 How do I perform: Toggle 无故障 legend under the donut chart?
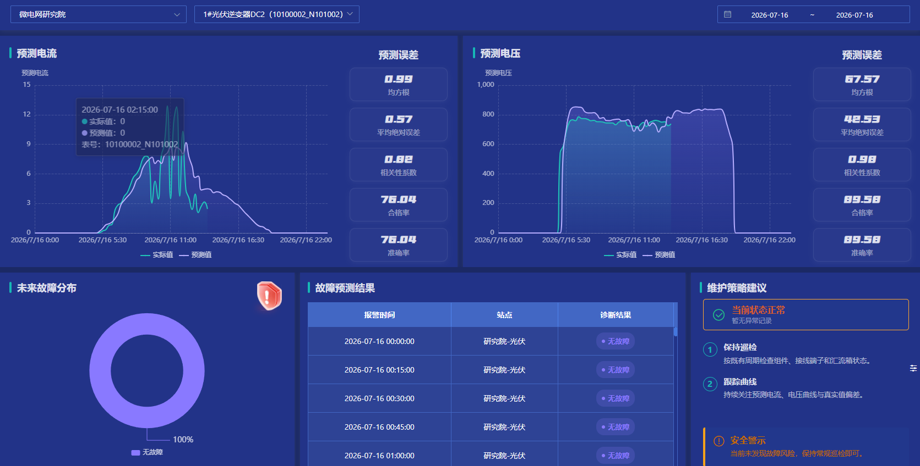click(147, 452)
